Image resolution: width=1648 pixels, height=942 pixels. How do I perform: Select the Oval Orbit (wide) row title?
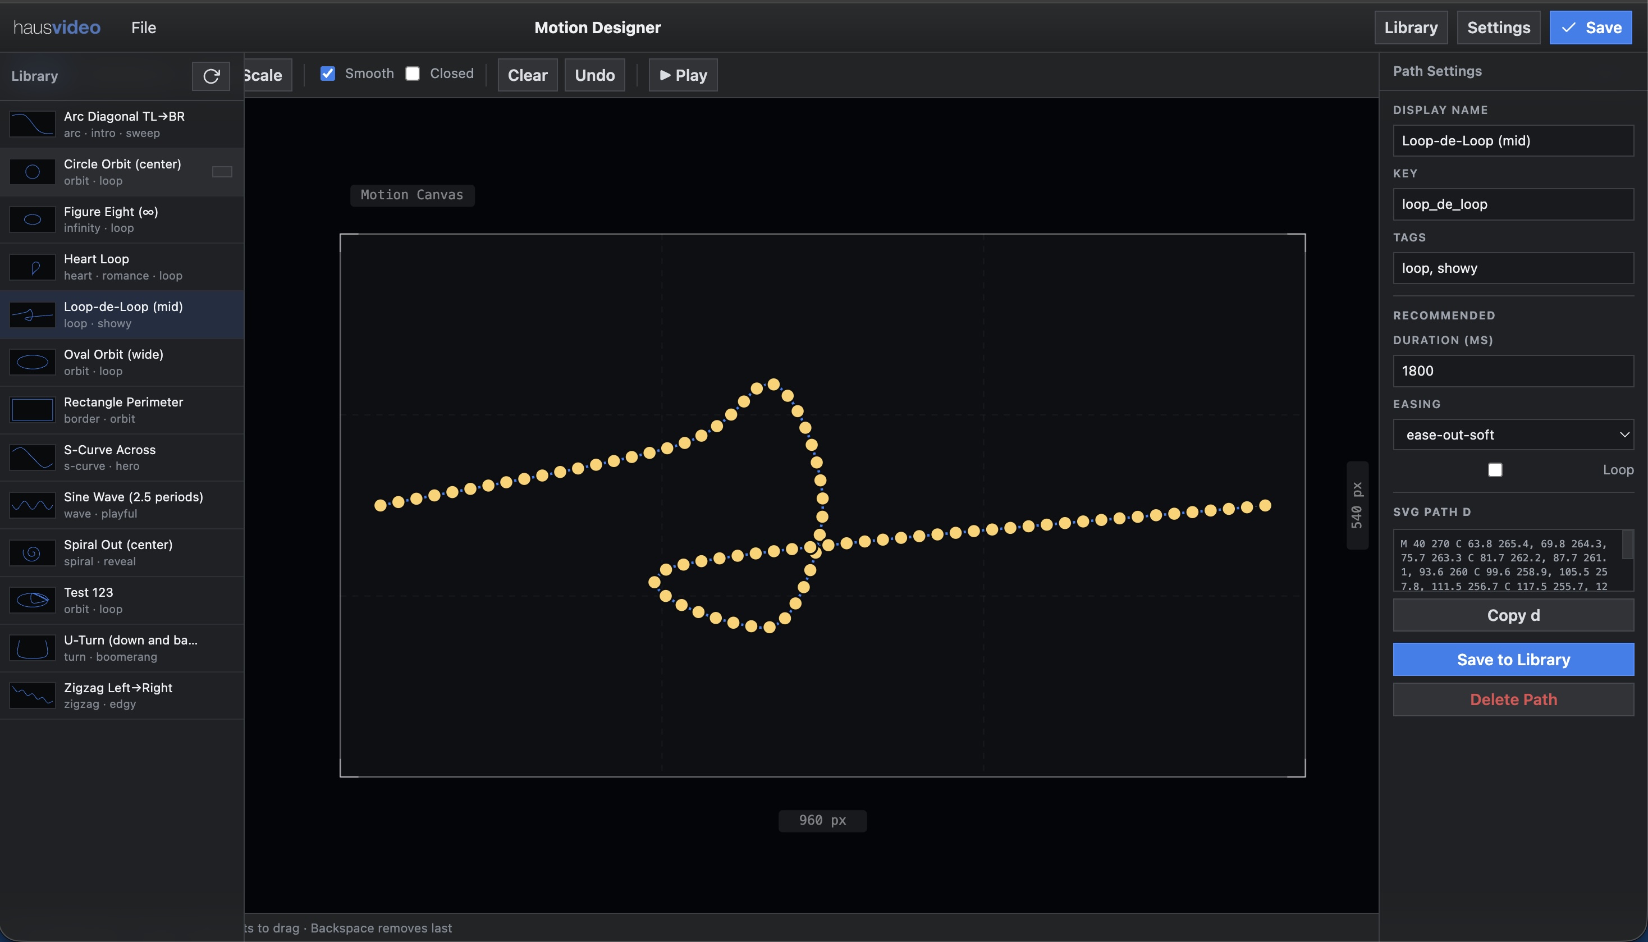pos(113,355)
